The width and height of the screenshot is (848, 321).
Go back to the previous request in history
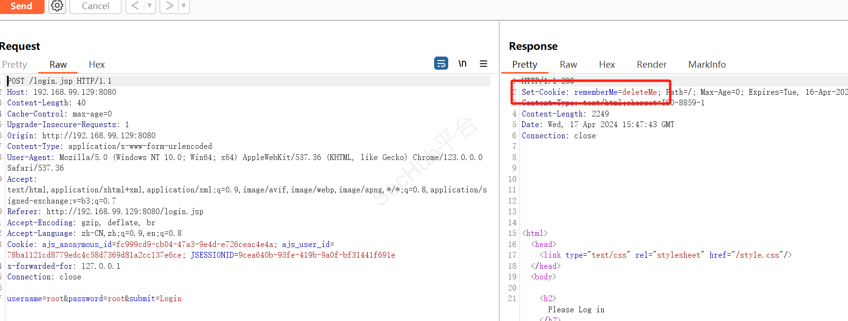pyautogui.click(x=135, y=6)
